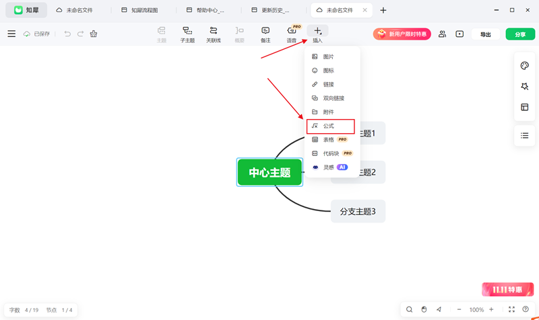539x320 pixels.
Task: Go to the 知犀 home tab
Action: [x=26, y=10]
